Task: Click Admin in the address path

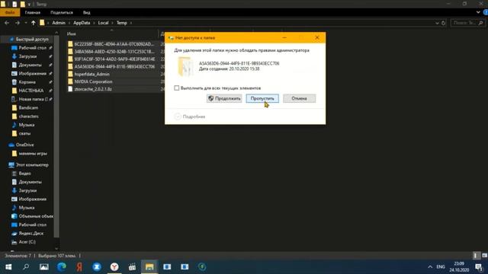Action: [x=59, y=23]
